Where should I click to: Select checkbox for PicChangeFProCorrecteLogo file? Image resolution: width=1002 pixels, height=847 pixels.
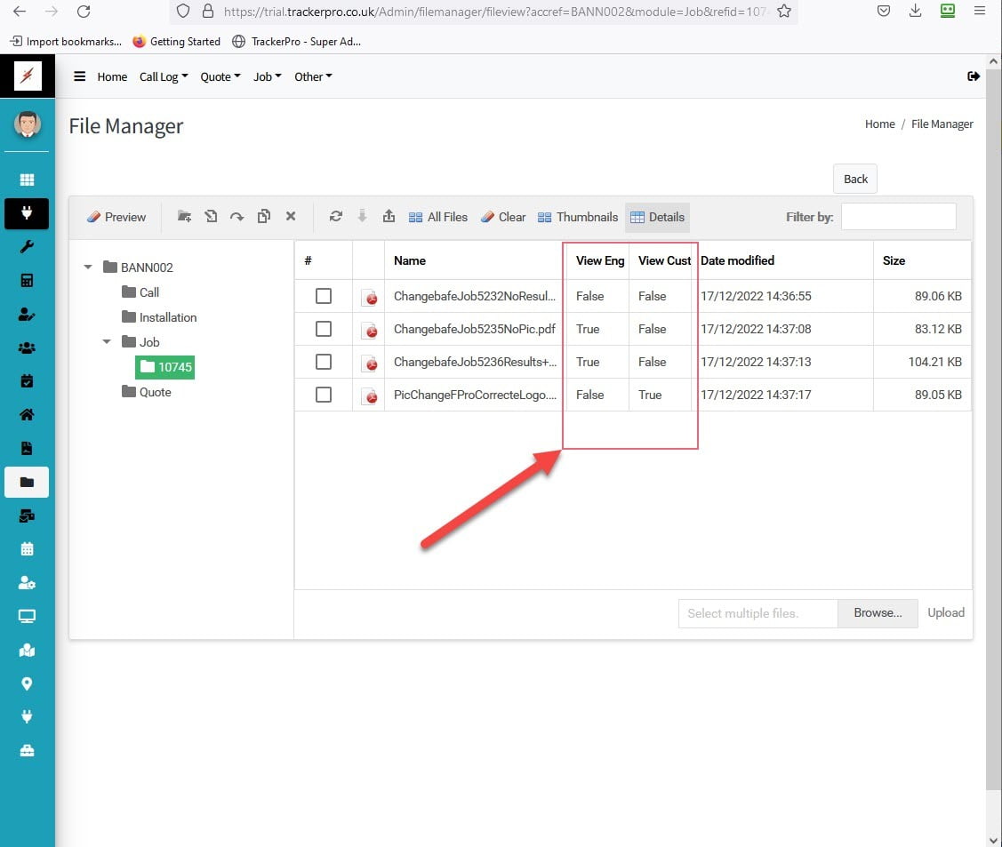coord(324,395)
